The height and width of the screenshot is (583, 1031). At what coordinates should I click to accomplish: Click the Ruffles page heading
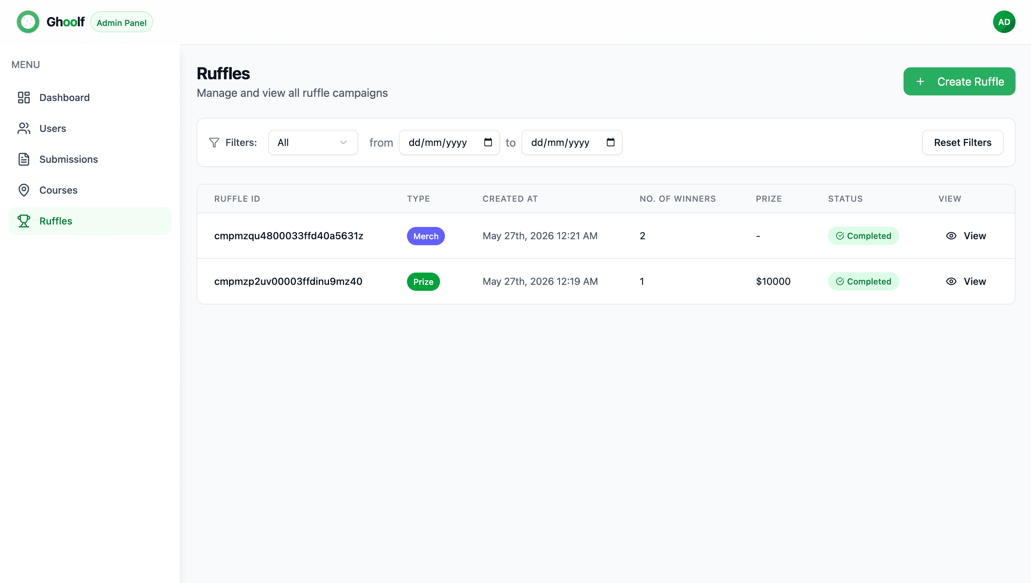click(223, 74)
